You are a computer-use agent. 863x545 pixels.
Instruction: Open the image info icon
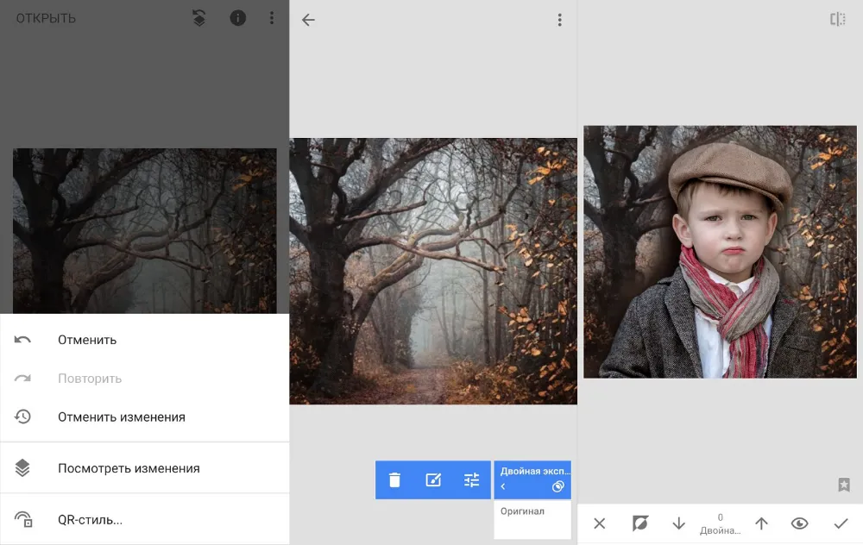pyautogui.click(x=237, y=18)
